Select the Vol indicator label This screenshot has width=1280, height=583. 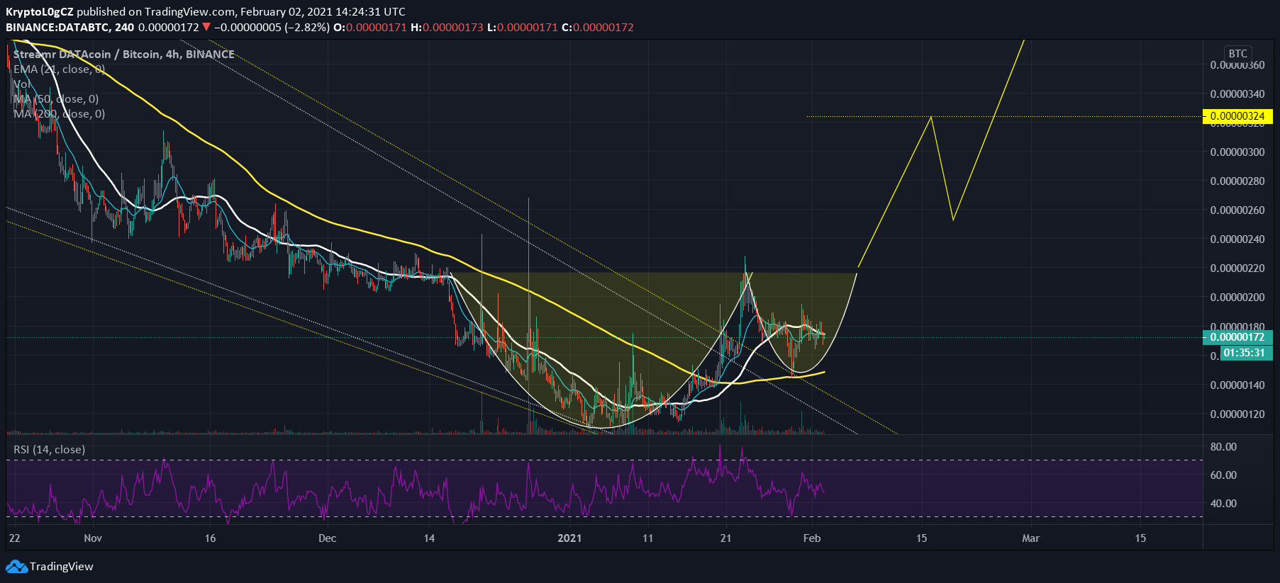[x=21, y=84]
